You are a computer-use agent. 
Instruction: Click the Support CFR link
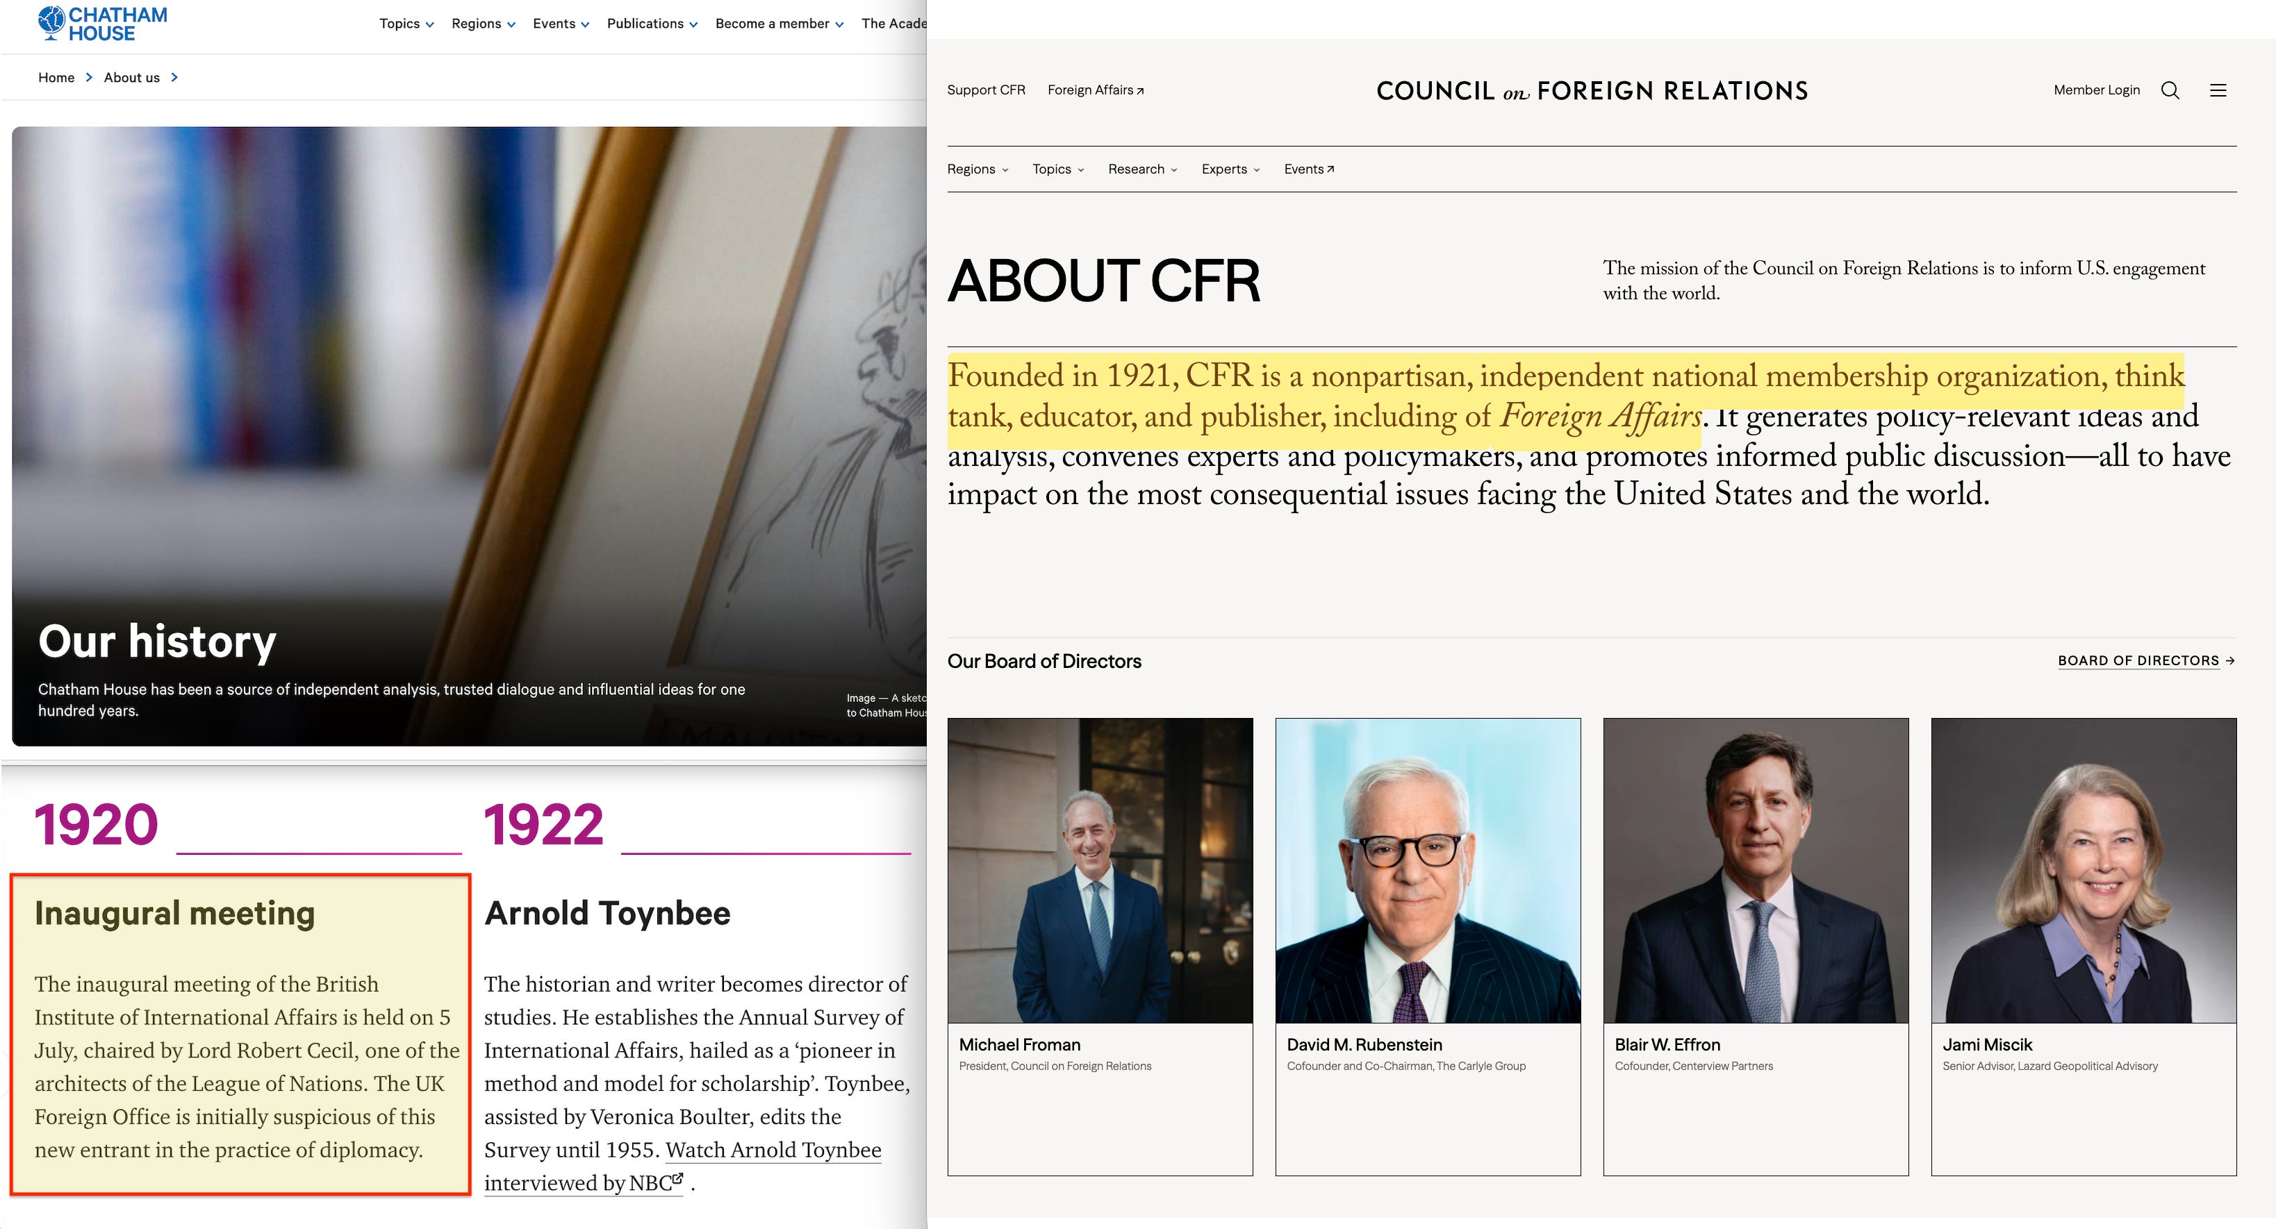pyautogui.click(x=986, y=90)
